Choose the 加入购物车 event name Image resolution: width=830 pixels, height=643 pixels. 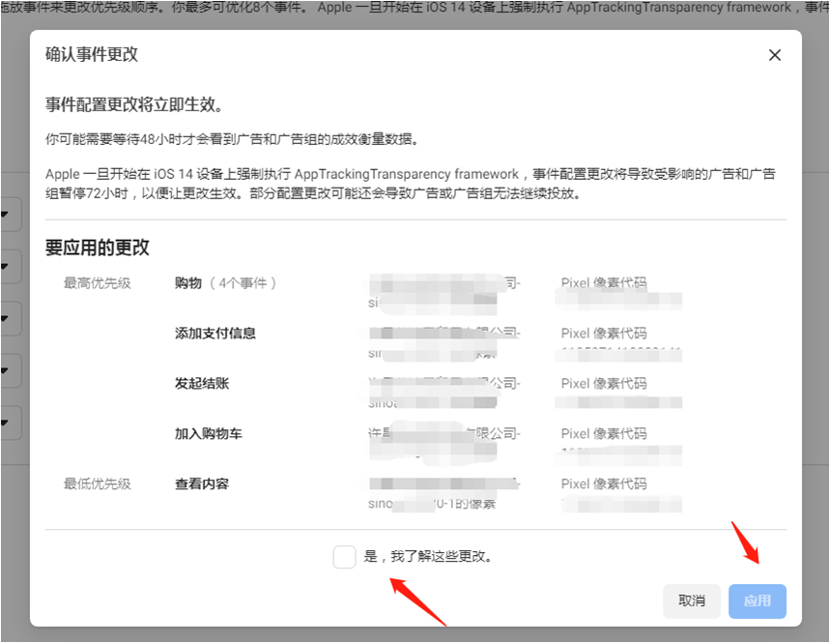[x=209, y=434]
